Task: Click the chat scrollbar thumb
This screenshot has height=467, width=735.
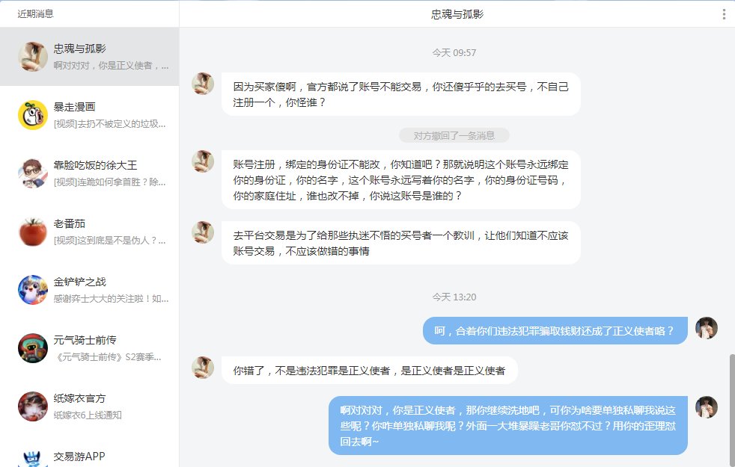Action: [731, 409]
